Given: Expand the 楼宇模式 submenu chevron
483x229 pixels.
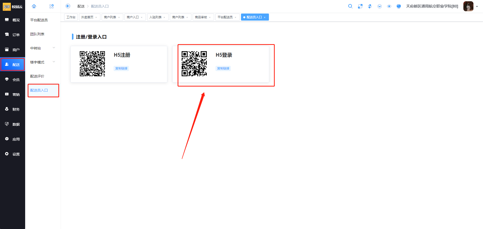Looking at the screenshot, I should tap(54, 62).
